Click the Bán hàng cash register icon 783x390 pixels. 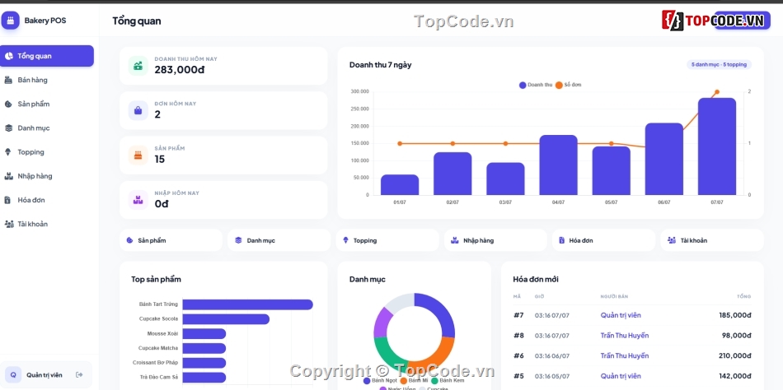coord(8,80)
